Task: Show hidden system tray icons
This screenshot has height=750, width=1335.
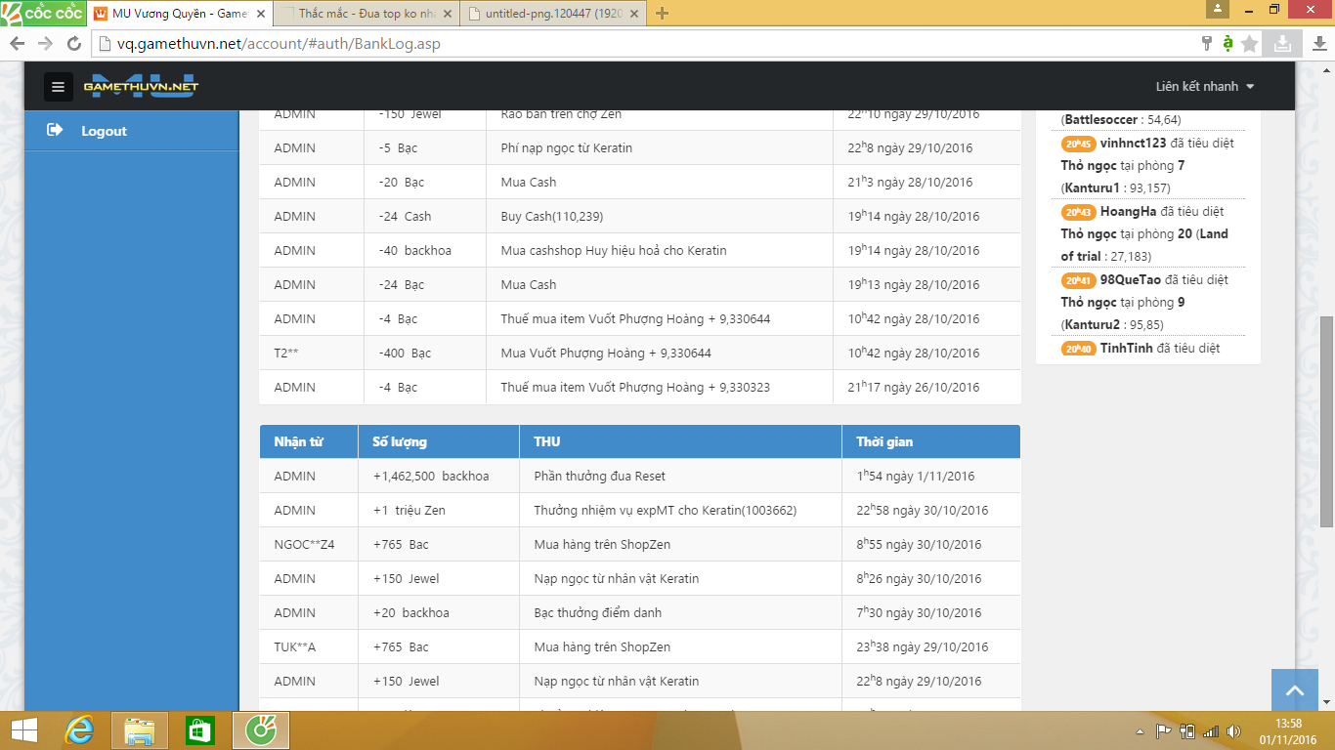Action: click(x=1140, y=731)
